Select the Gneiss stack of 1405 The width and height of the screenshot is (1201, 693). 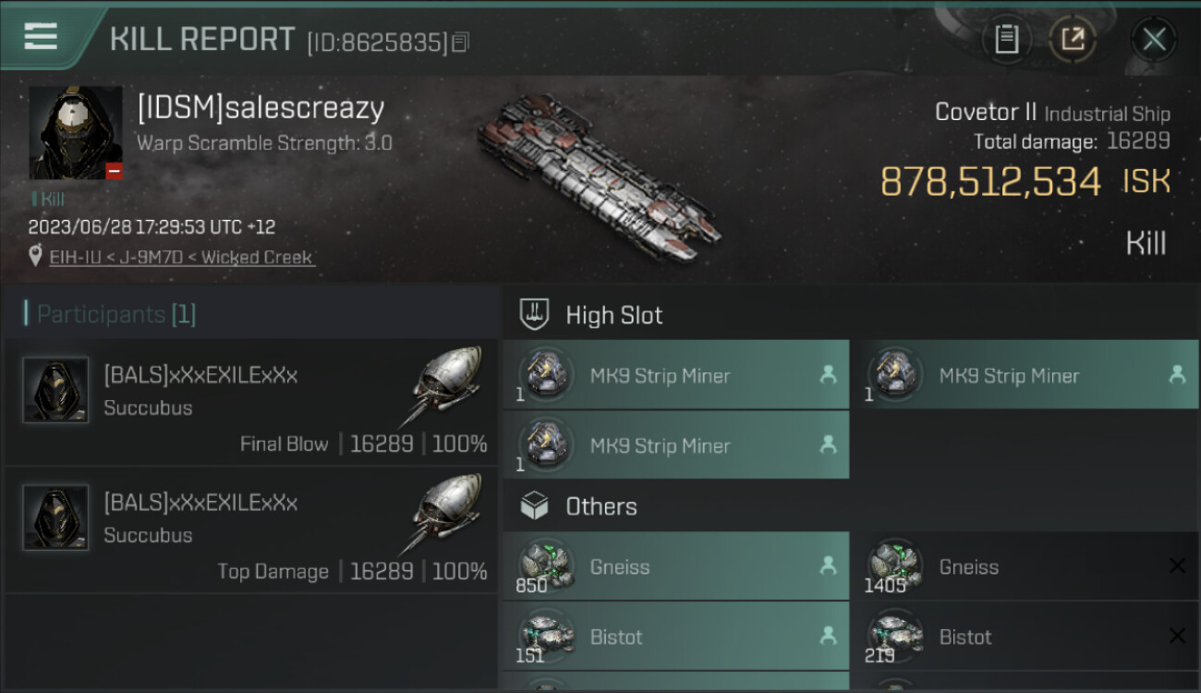(x=1024, y=567)
